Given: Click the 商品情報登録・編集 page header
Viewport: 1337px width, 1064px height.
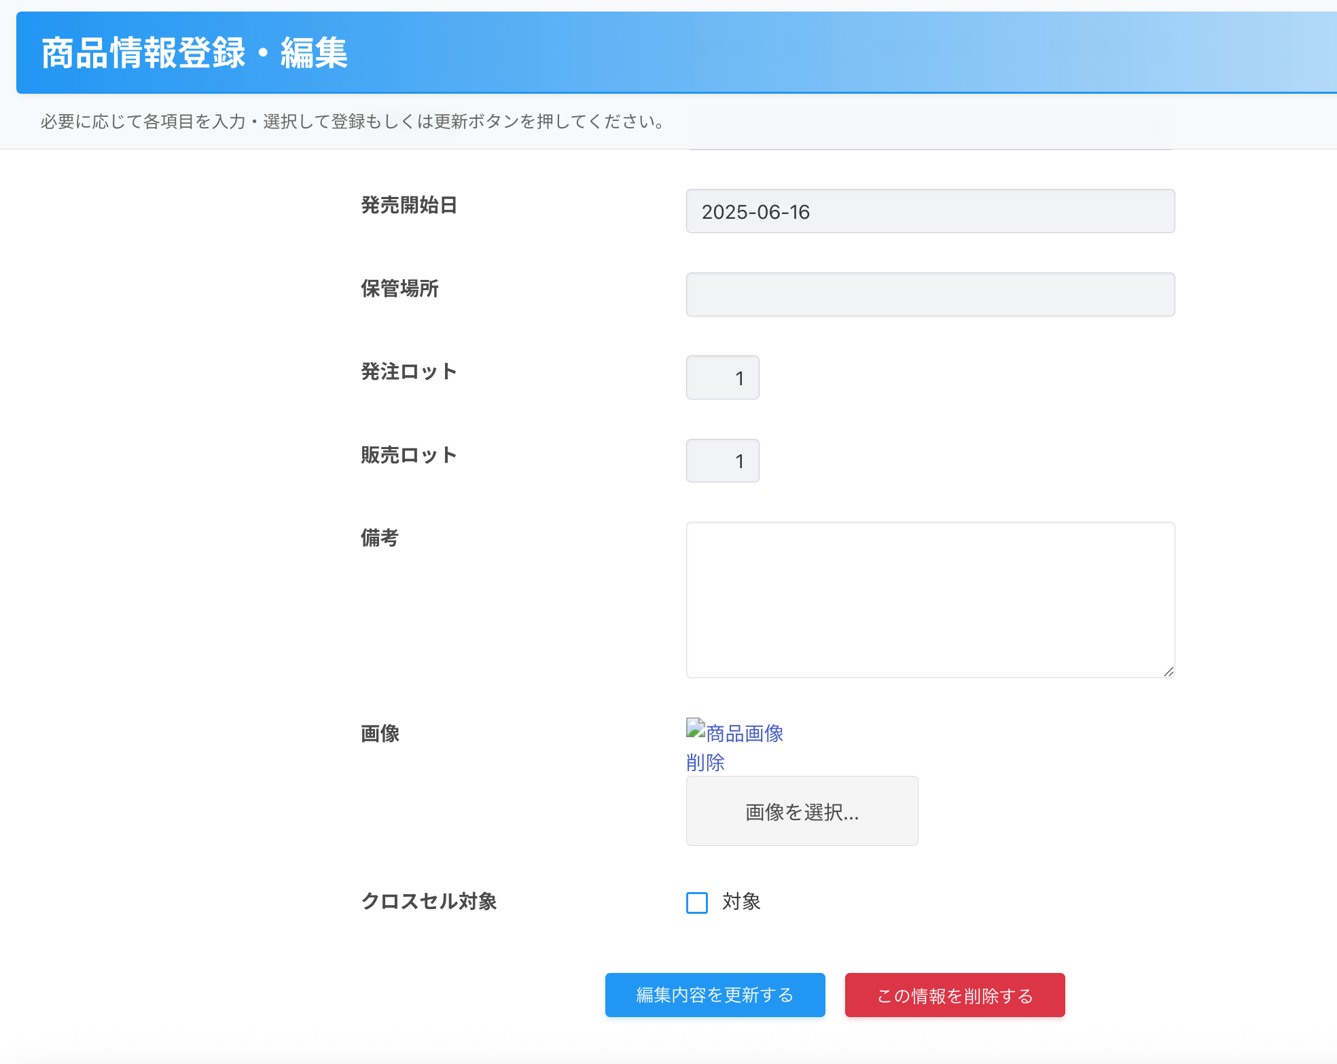Looking at the screenshot, I should (194, 53).
